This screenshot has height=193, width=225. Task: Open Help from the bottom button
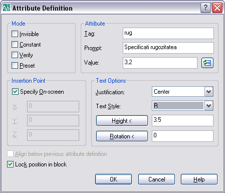coord(199,179)
